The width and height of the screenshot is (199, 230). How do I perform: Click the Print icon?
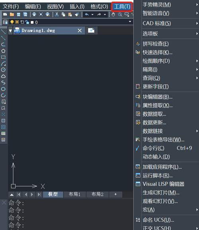34,14
